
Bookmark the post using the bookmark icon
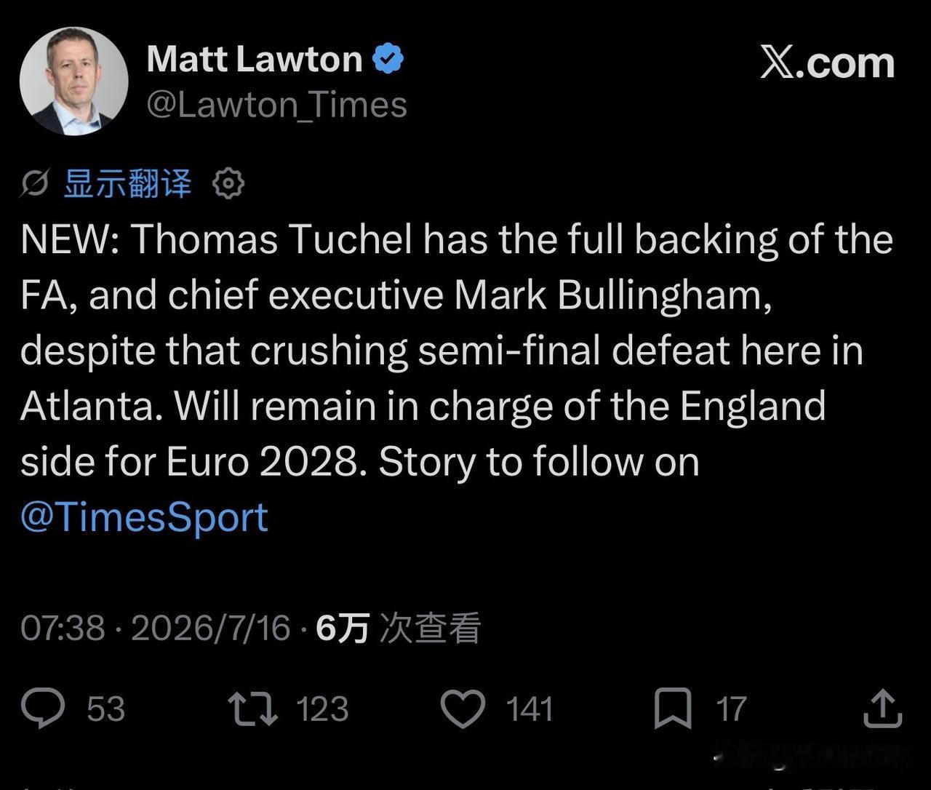coord(673,709)
